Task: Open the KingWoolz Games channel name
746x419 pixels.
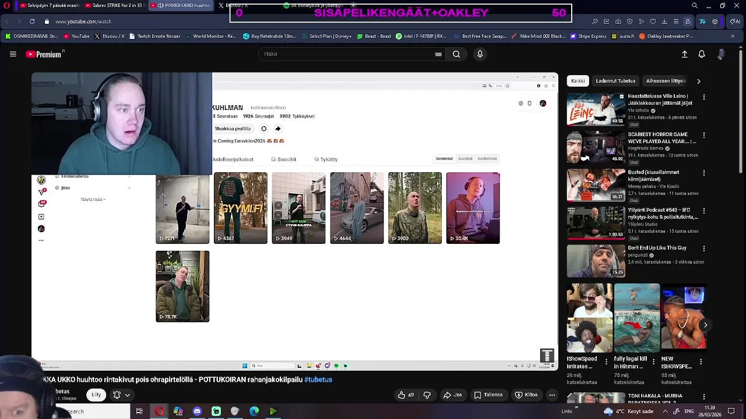Action: pos(646,148)
